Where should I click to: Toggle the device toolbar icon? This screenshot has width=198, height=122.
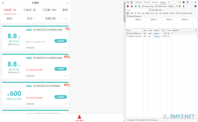coord(132,2)
